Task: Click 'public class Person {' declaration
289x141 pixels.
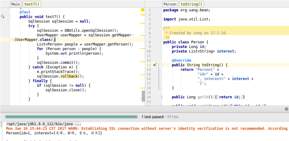Action: click(x=186, y=42)
